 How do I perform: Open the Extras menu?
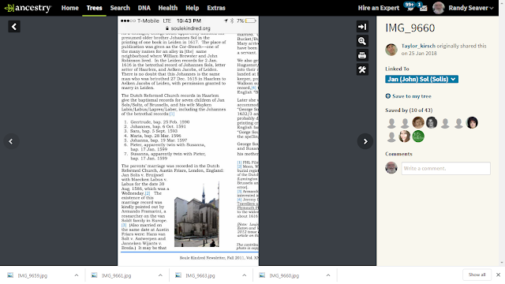tap(216, 8)
